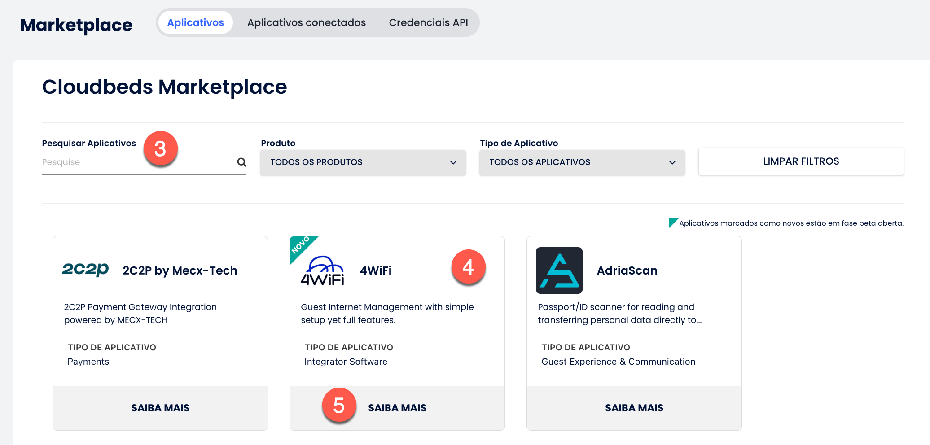Click the chevron arrow in Produto dropdown
Image resolution: width=930 pixels, height=445 pixels.
(x=453, y=162)
